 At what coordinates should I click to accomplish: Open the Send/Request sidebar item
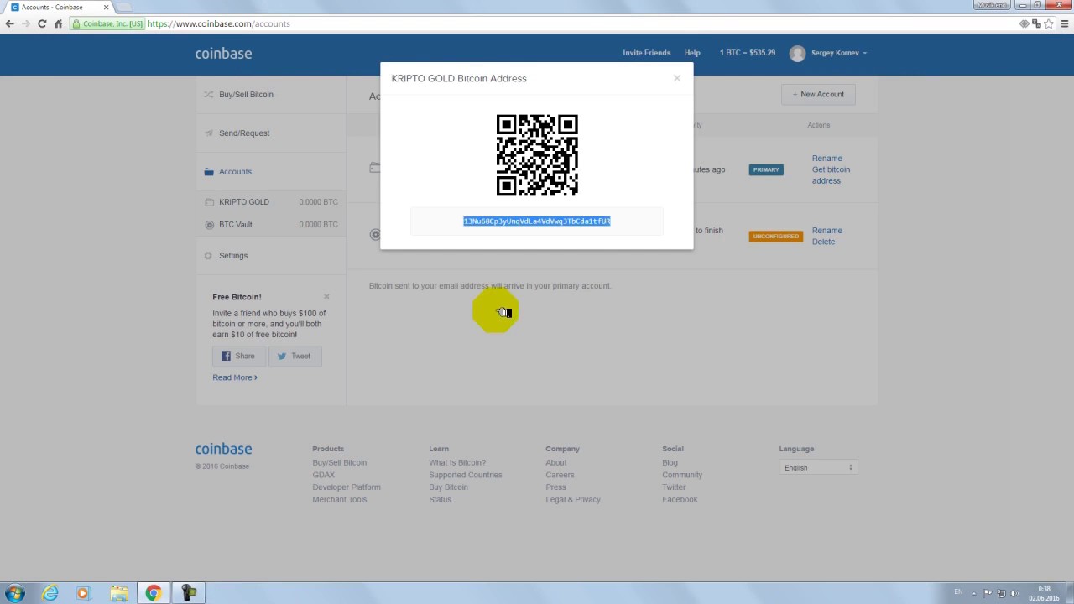244,133
